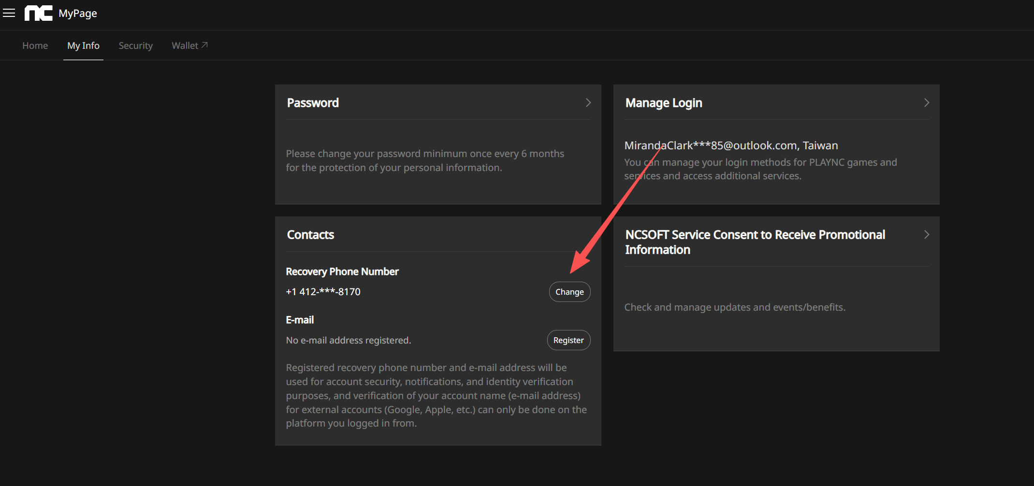This screenshot has width=1034, height=486.
Task: Open the Promotional Information consent chevron
Action: (926, 234)
